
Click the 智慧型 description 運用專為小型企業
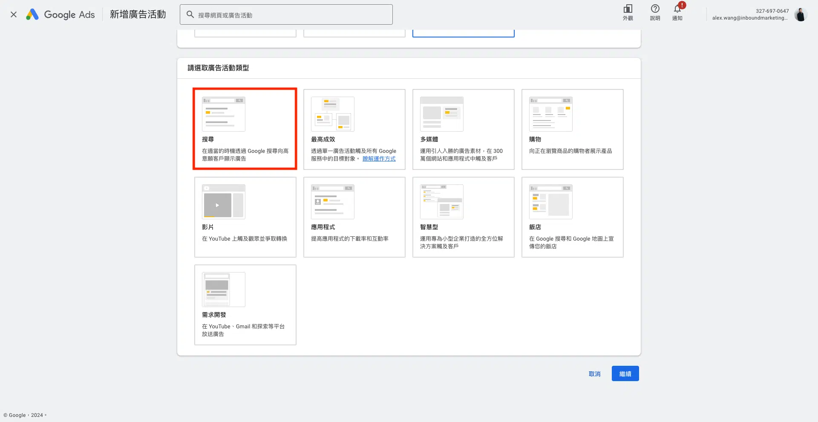(x=461, y=242)
